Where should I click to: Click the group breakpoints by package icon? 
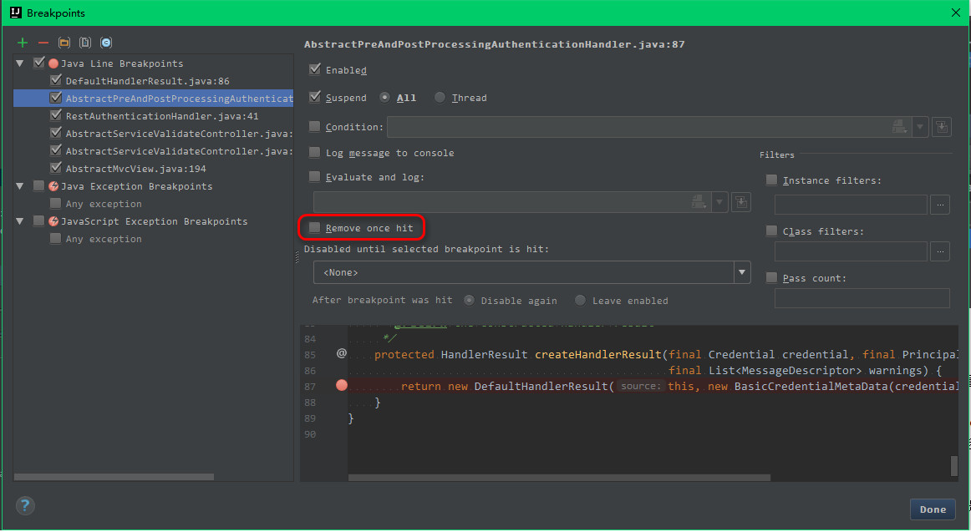click(64, 42)
